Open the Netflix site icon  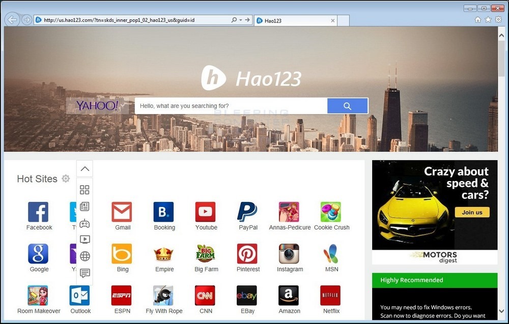pyautogui.click(x=330, y=296)
